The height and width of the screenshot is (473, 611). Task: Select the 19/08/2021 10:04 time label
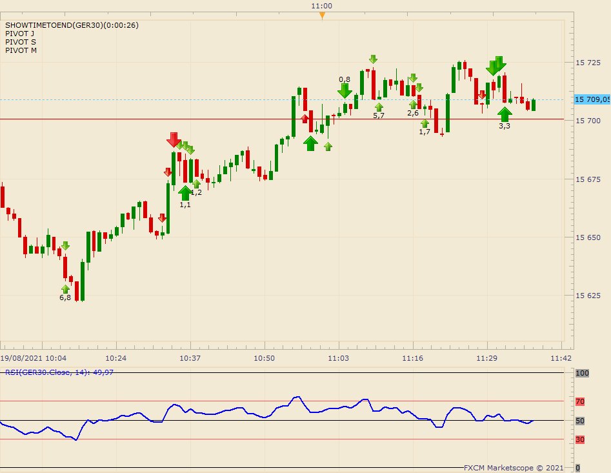34,358
